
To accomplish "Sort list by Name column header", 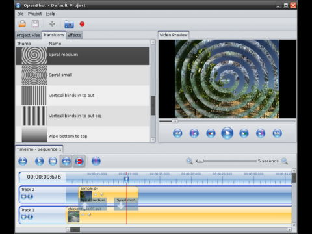I will pos(98,44).
